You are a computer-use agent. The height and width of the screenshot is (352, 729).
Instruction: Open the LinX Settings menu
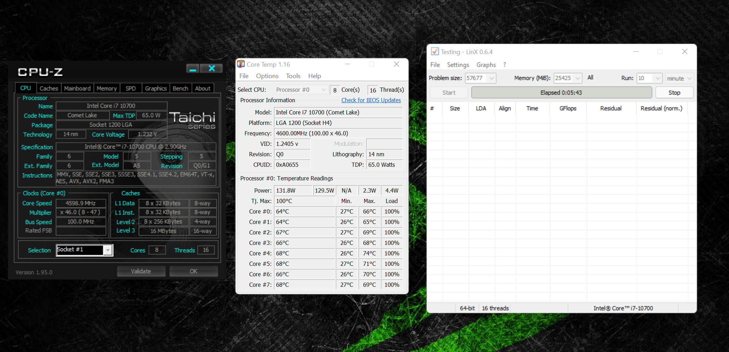(x=458, y=65)
